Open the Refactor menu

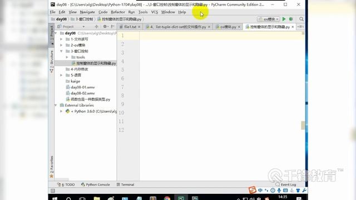tap(117, 12)
